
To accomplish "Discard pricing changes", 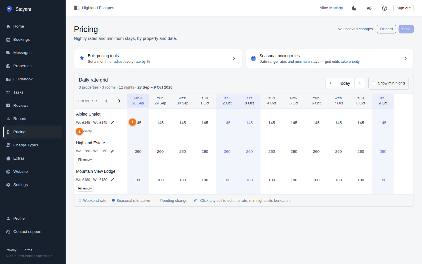I will coord(387,29).
